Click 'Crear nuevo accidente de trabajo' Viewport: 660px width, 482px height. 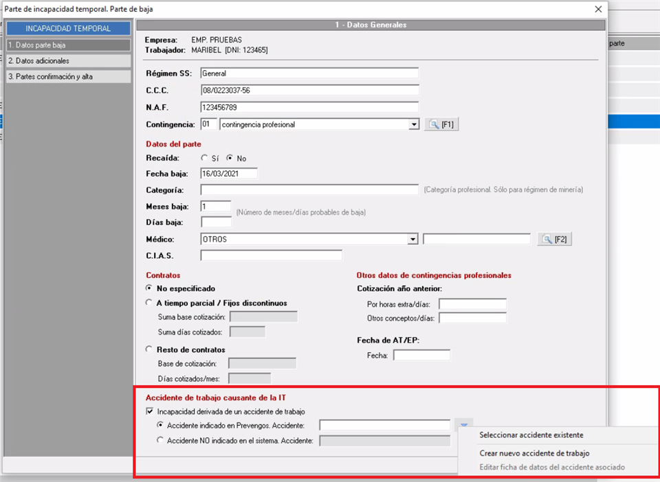pos(533,453)
